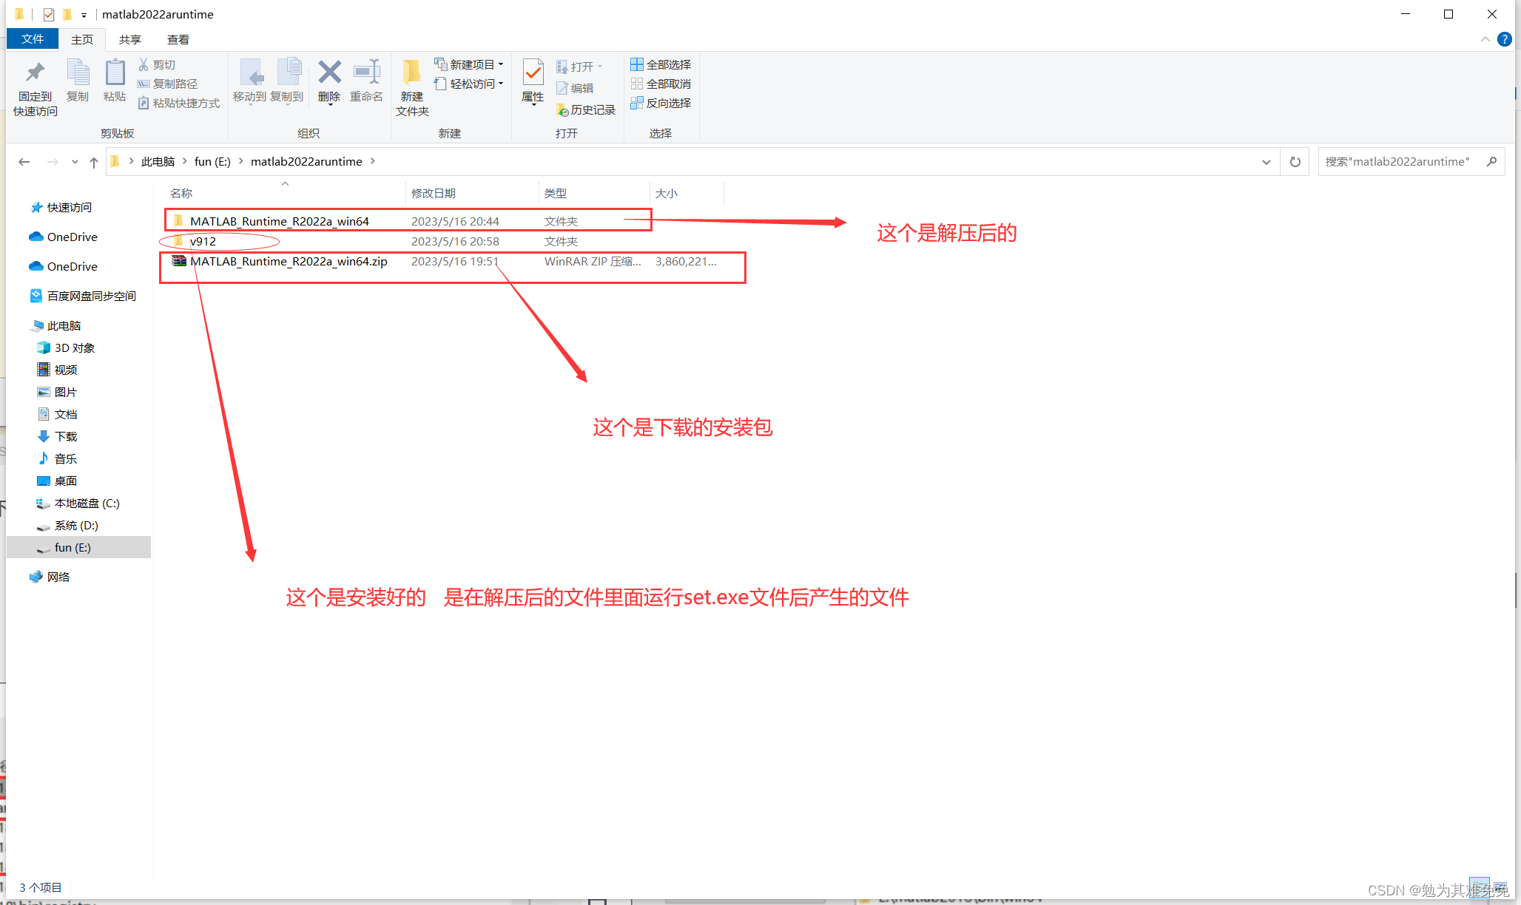Switch to the 共享 (Share) tab
1521x905 pixels.
click(x=130, y=40)
